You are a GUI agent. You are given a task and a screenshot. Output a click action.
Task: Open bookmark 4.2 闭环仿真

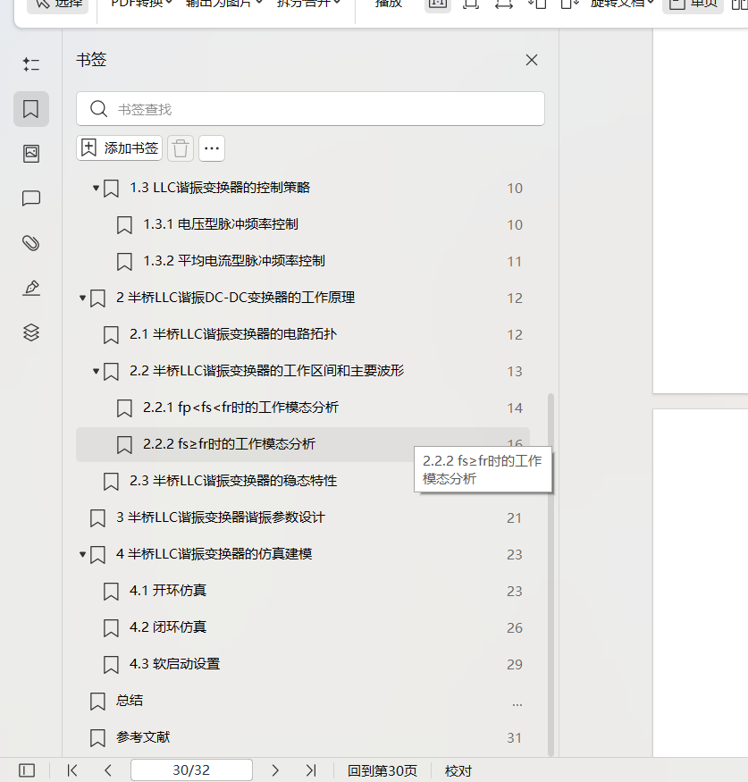point(168,626)
